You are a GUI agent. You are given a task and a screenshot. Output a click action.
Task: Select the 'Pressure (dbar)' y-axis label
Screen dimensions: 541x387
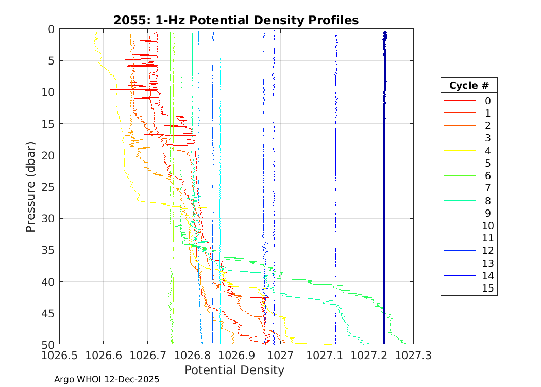31,186
